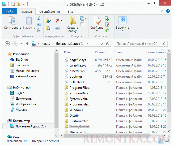Click quick access Properties toolbar icon
The image size is (173, 146).
click(x=13, y=4)
